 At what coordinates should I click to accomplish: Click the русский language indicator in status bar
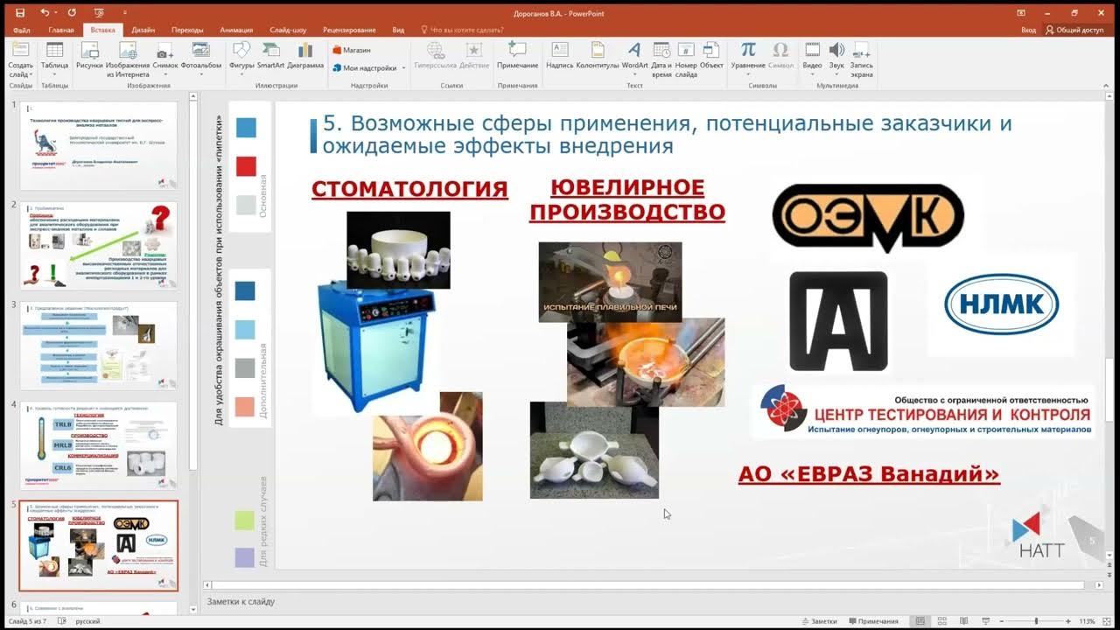point(87,621)
